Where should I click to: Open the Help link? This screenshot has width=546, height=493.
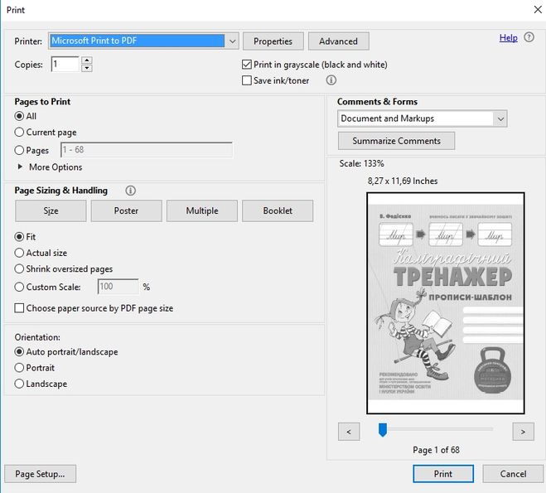point(508,38)
